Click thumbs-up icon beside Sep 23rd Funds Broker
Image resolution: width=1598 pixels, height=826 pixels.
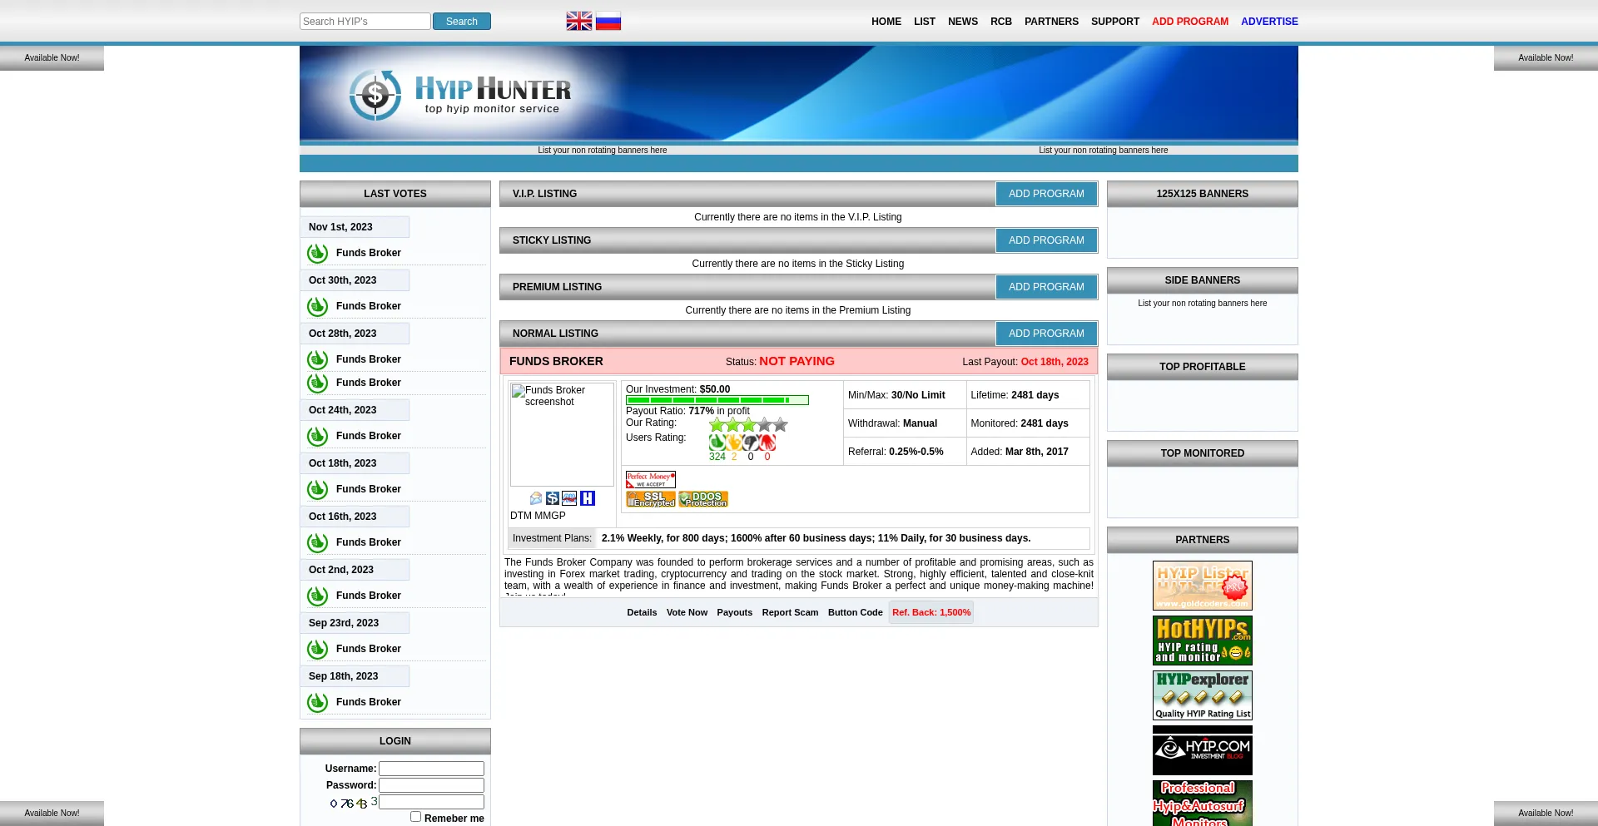(317, 649)
